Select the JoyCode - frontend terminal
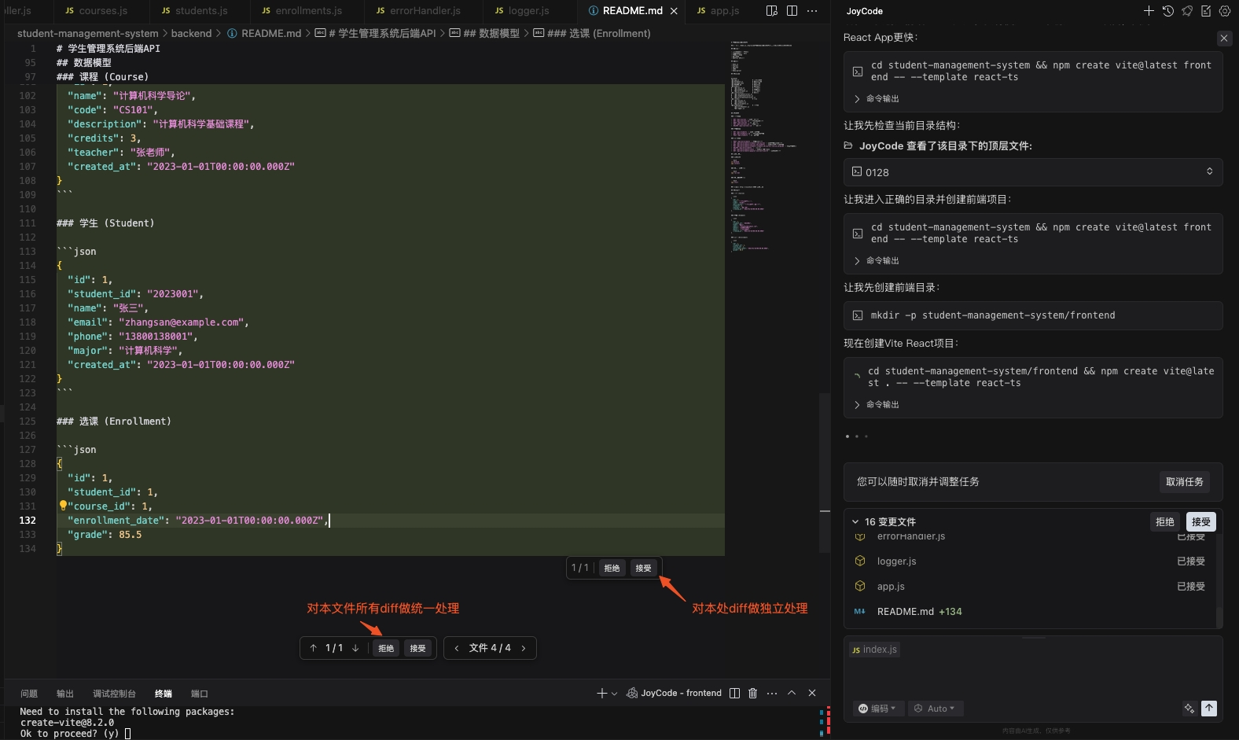 (674, 693)
